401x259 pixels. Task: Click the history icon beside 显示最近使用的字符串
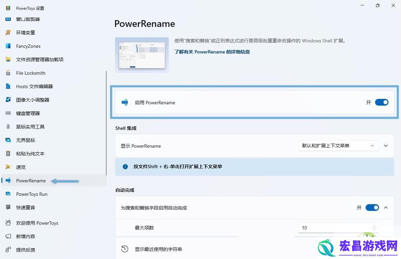point(125,249)
